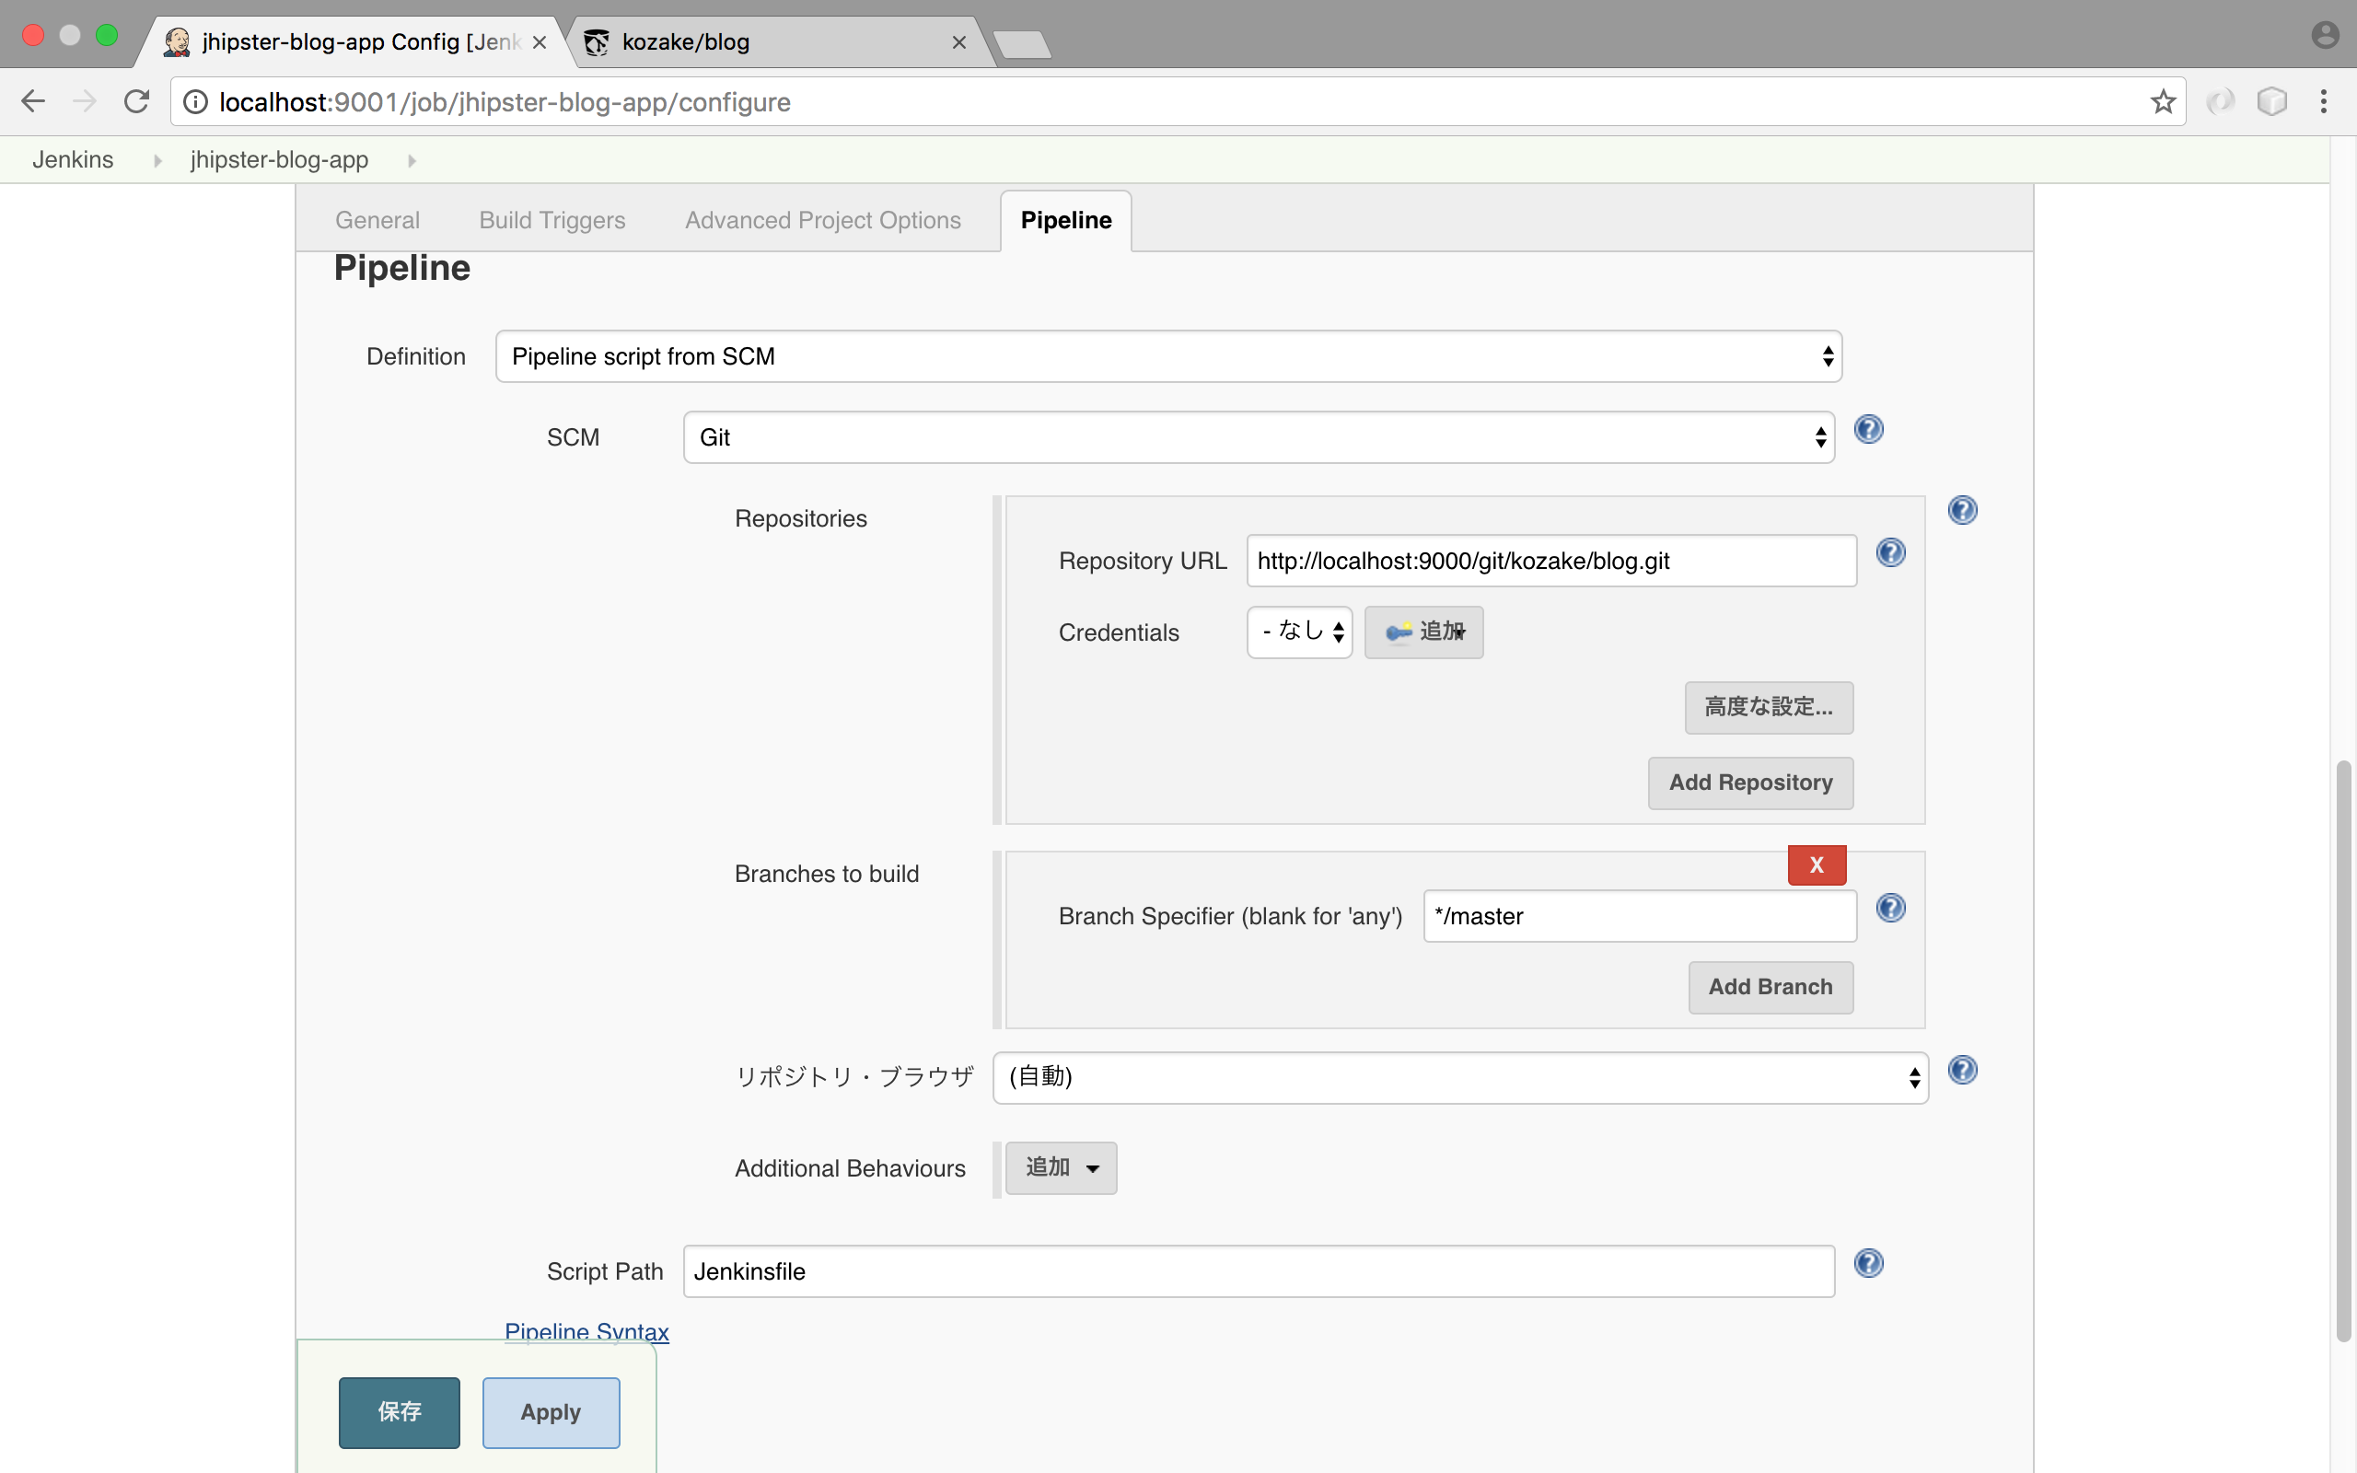Bookmark this page with the star icon
Screen dimensions: 2357x1473
tap(2162, 101)
